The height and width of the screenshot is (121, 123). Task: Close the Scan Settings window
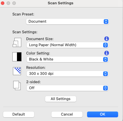[3, 3]
